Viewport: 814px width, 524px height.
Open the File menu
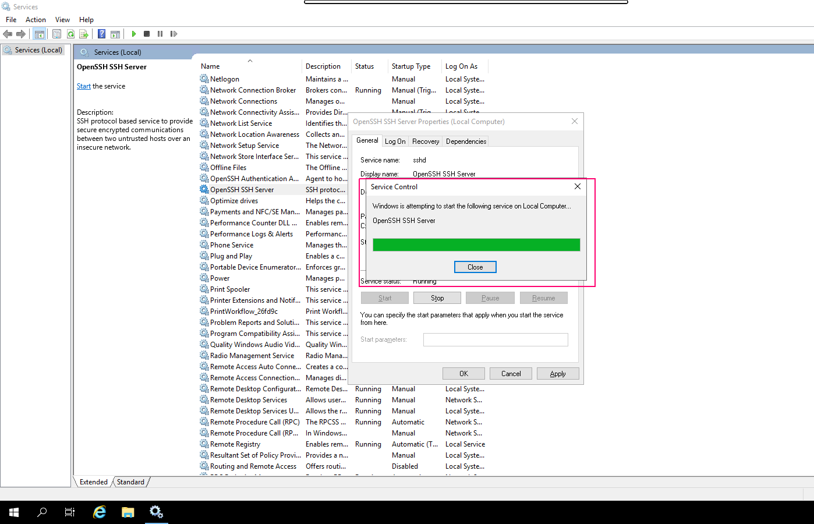coord(11,20)
